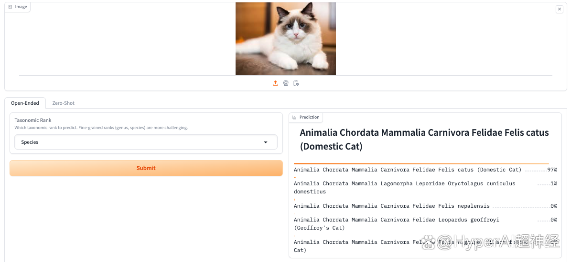The image size is (571, 262).
Task: Clear the uploaded image with the X
Action: click(560, 9)
